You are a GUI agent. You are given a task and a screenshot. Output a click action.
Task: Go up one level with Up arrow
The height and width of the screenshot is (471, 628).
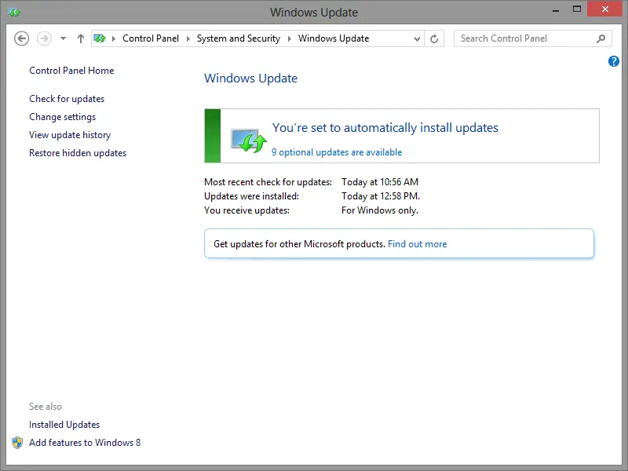tap(81, 38)
